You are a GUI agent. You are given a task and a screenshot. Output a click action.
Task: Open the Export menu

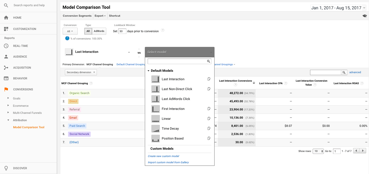click(x=100, y=16)
